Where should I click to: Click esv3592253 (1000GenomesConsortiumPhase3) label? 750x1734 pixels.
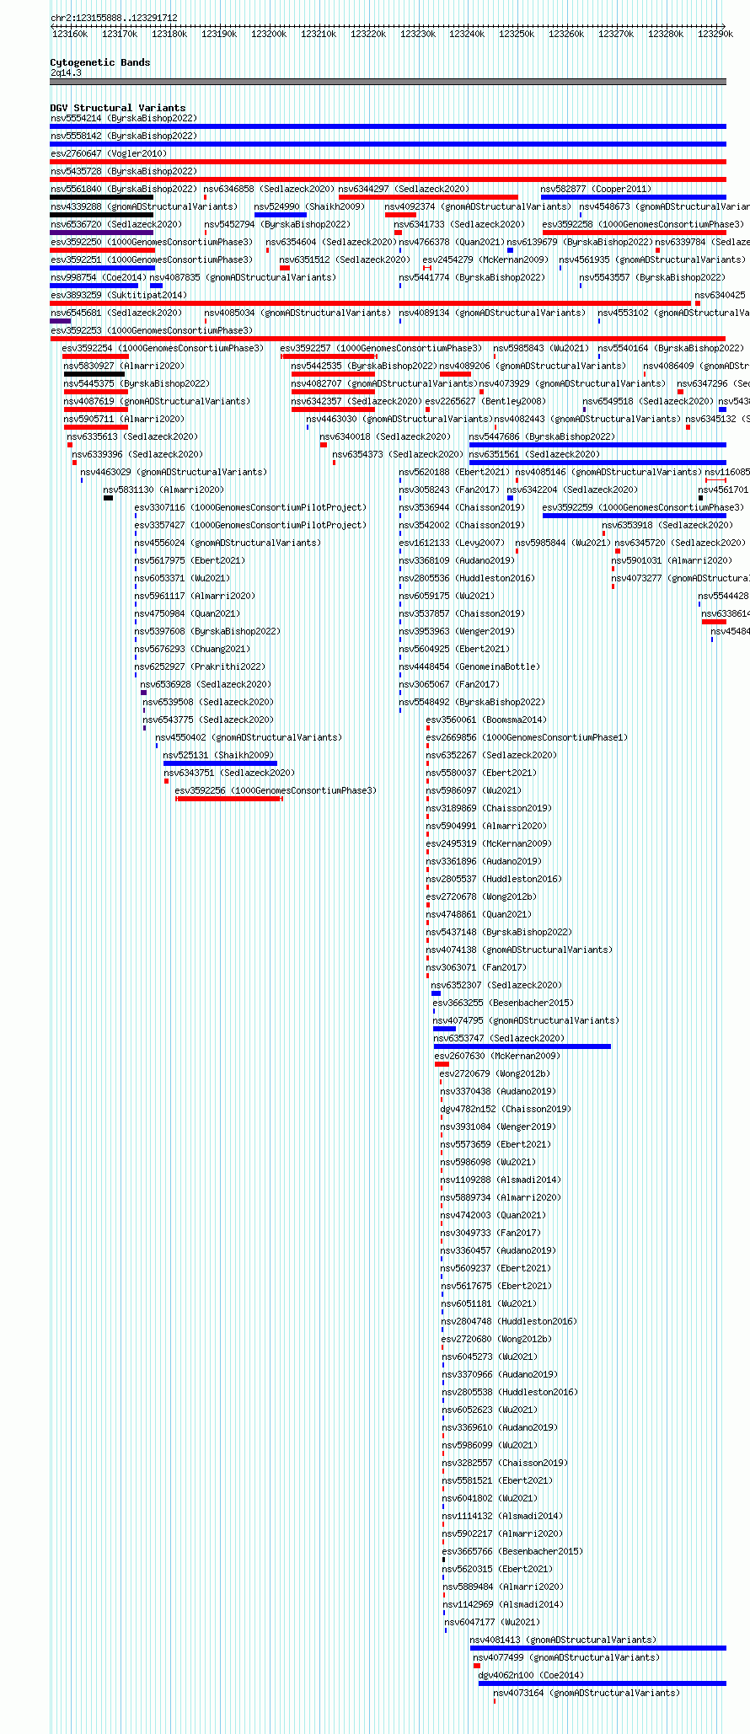click(151, 331)
